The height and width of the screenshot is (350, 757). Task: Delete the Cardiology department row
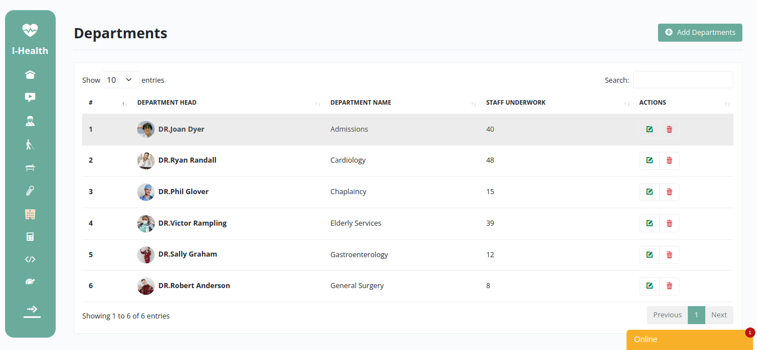coord(669,160)
